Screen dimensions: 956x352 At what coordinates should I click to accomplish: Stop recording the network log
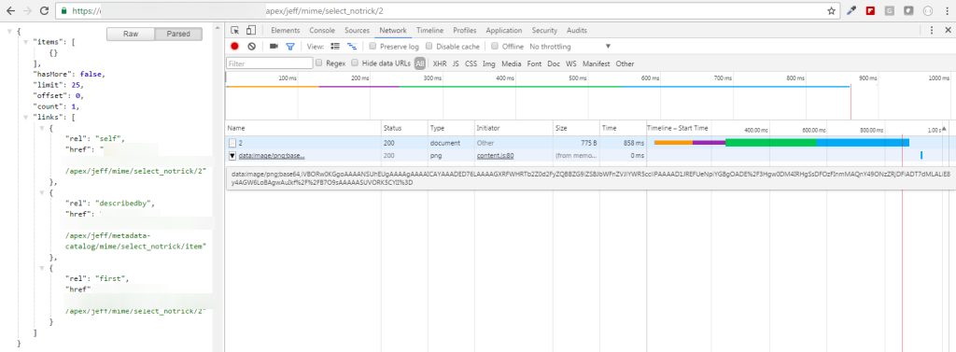(234, 47)
